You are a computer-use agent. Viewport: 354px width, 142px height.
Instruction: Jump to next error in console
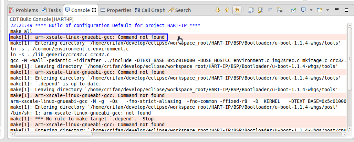coord(218,10)
